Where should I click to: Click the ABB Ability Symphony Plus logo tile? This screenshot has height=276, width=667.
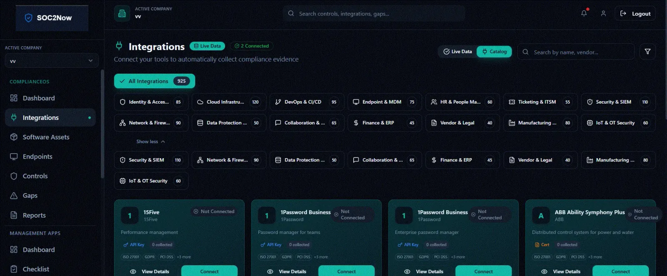(x=541, y=216)
